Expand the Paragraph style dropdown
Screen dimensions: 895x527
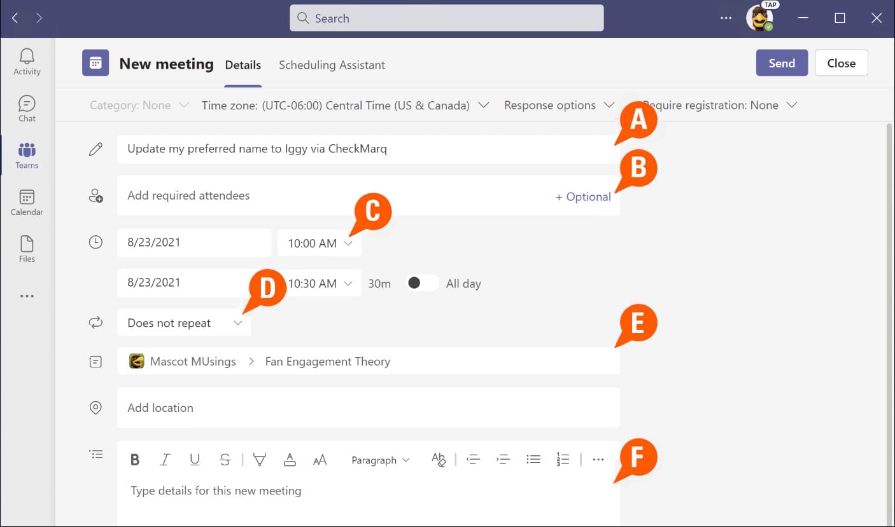pyautogui.click(x=380, y=460)
